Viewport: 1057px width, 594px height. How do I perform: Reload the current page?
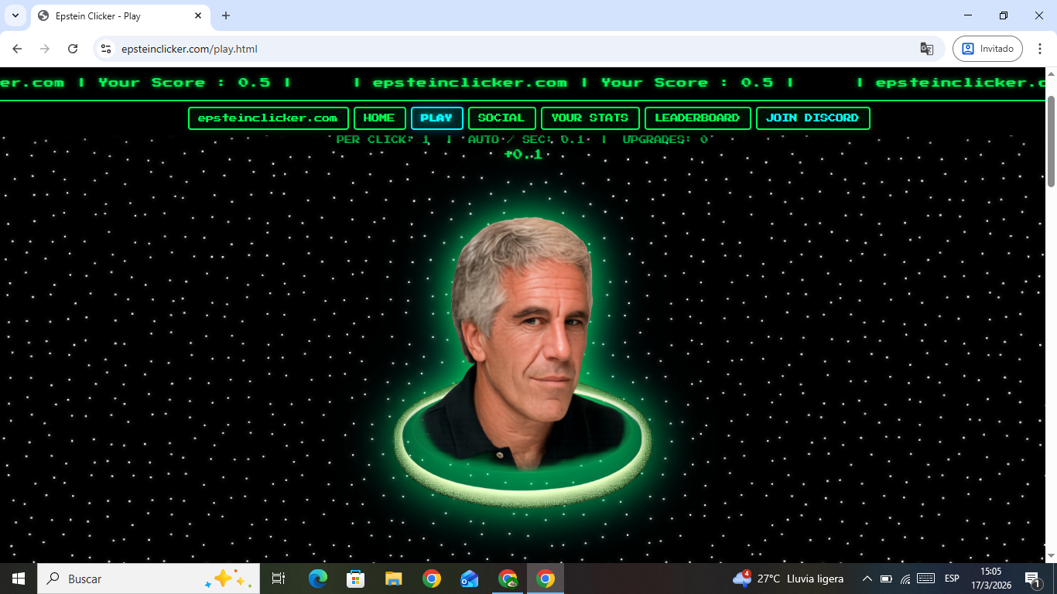[73, 49]
